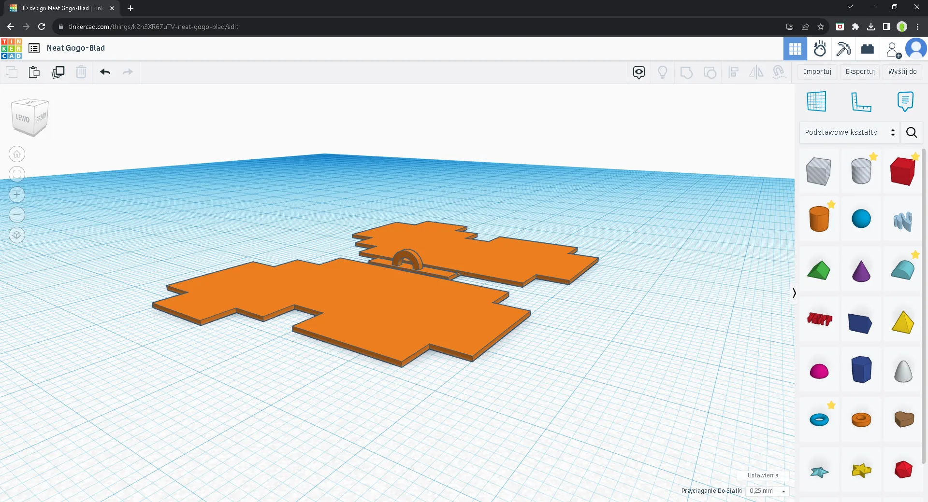Image resolution: width=928 pixels, height=502 pixels.
Task: Collapse the shapes panel chevron
Action: [x=794, y=293]
